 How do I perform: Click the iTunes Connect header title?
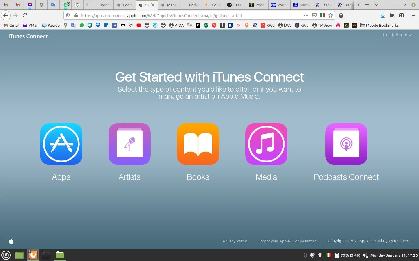click(x=28, y=36)
